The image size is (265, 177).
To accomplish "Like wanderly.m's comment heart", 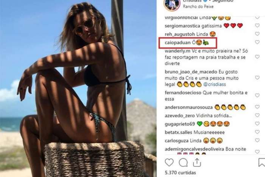I will (x=257, y=57).
